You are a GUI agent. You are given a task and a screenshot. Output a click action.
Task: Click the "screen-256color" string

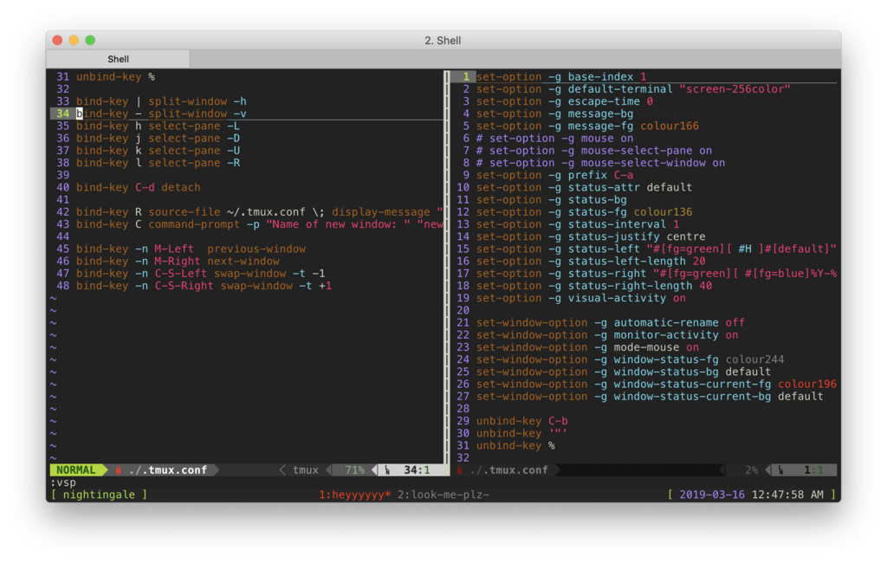(735, 89)
